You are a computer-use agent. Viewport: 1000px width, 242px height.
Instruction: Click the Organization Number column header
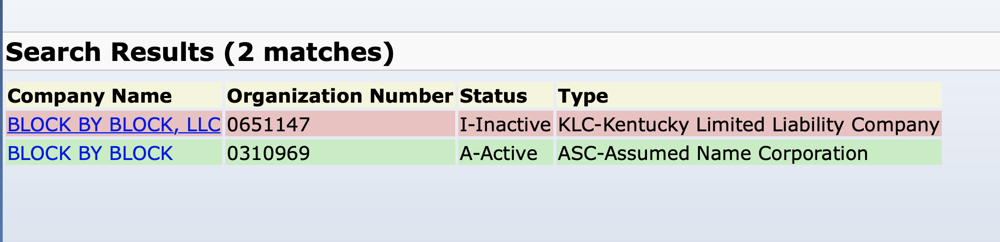pos(340,96)
